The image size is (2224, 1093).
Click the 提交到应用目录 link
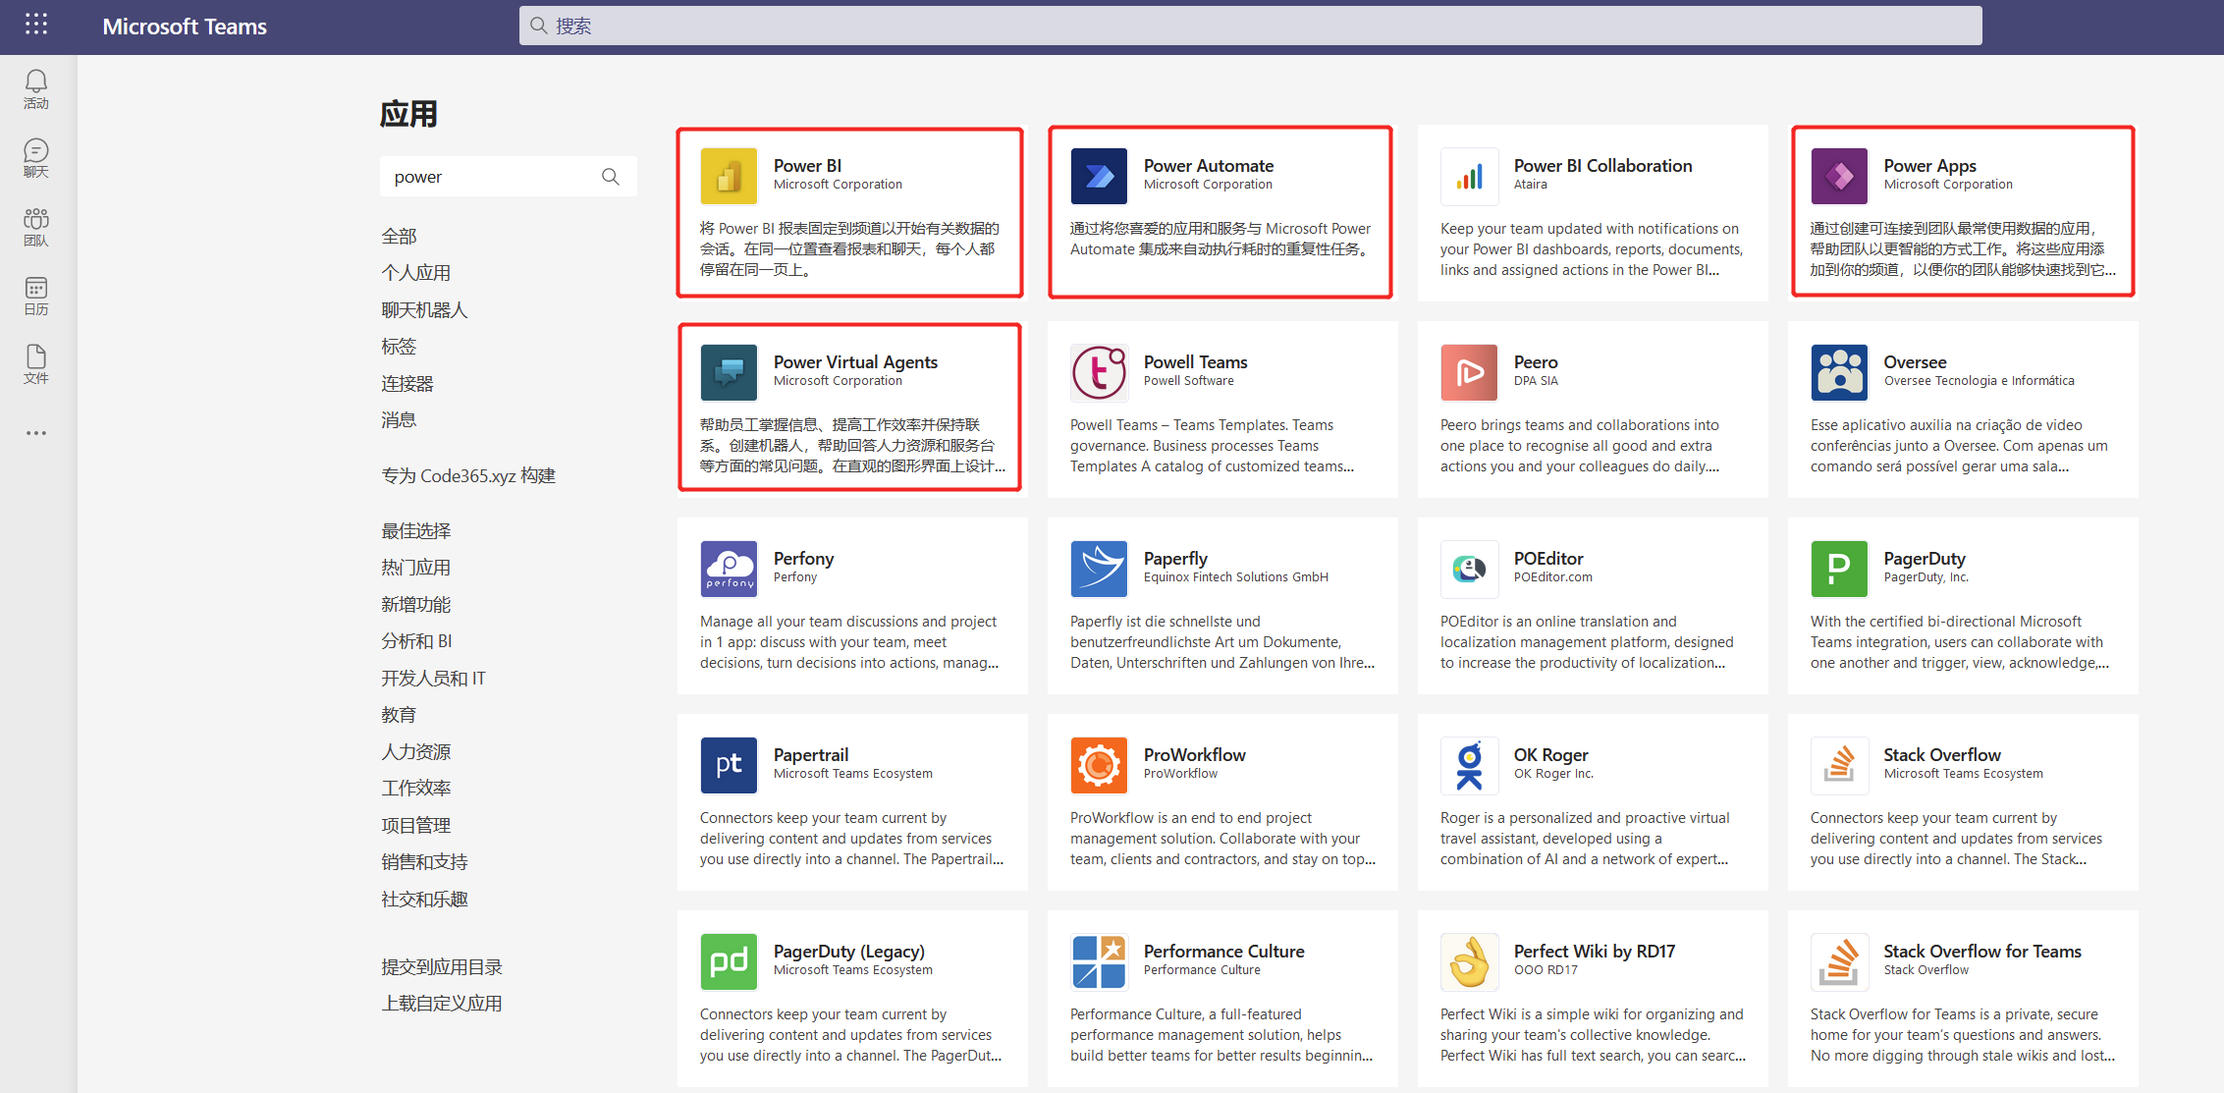442,965
